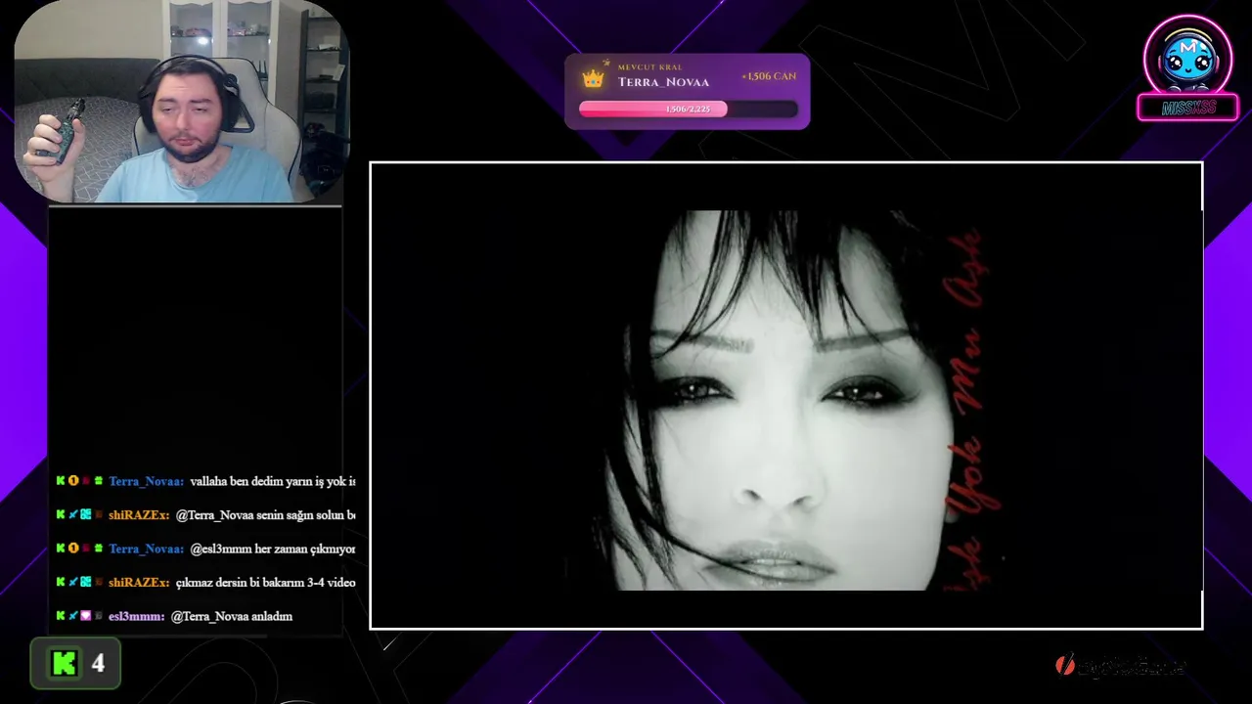Click the green gift badge on the 'vallaha ben dedim' message
The width and height of the screenshot is (1252, 704).
[98, 481]
